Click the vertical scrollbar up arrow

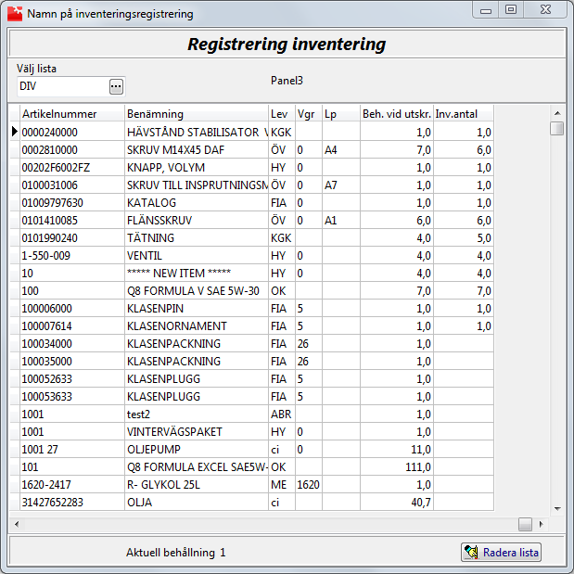557,113
